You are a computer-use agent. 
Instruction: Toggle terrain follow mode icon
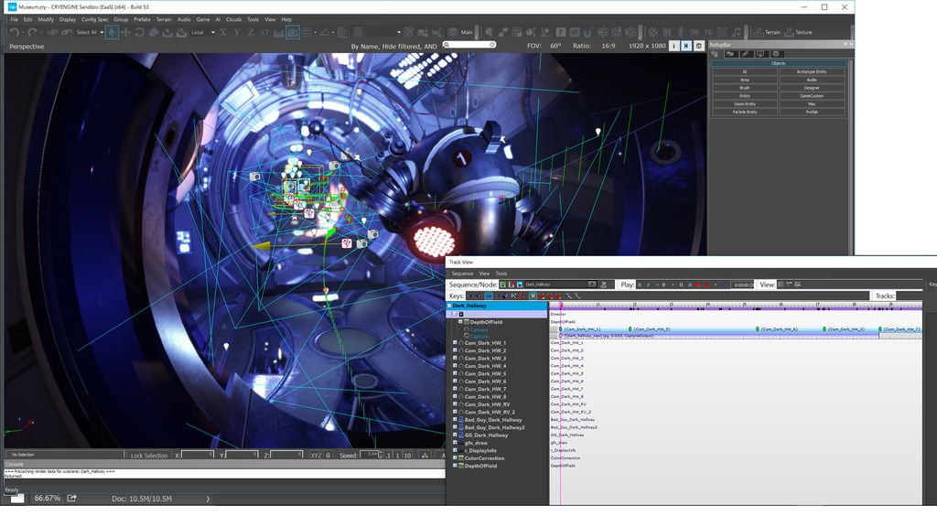pos(278,32)
